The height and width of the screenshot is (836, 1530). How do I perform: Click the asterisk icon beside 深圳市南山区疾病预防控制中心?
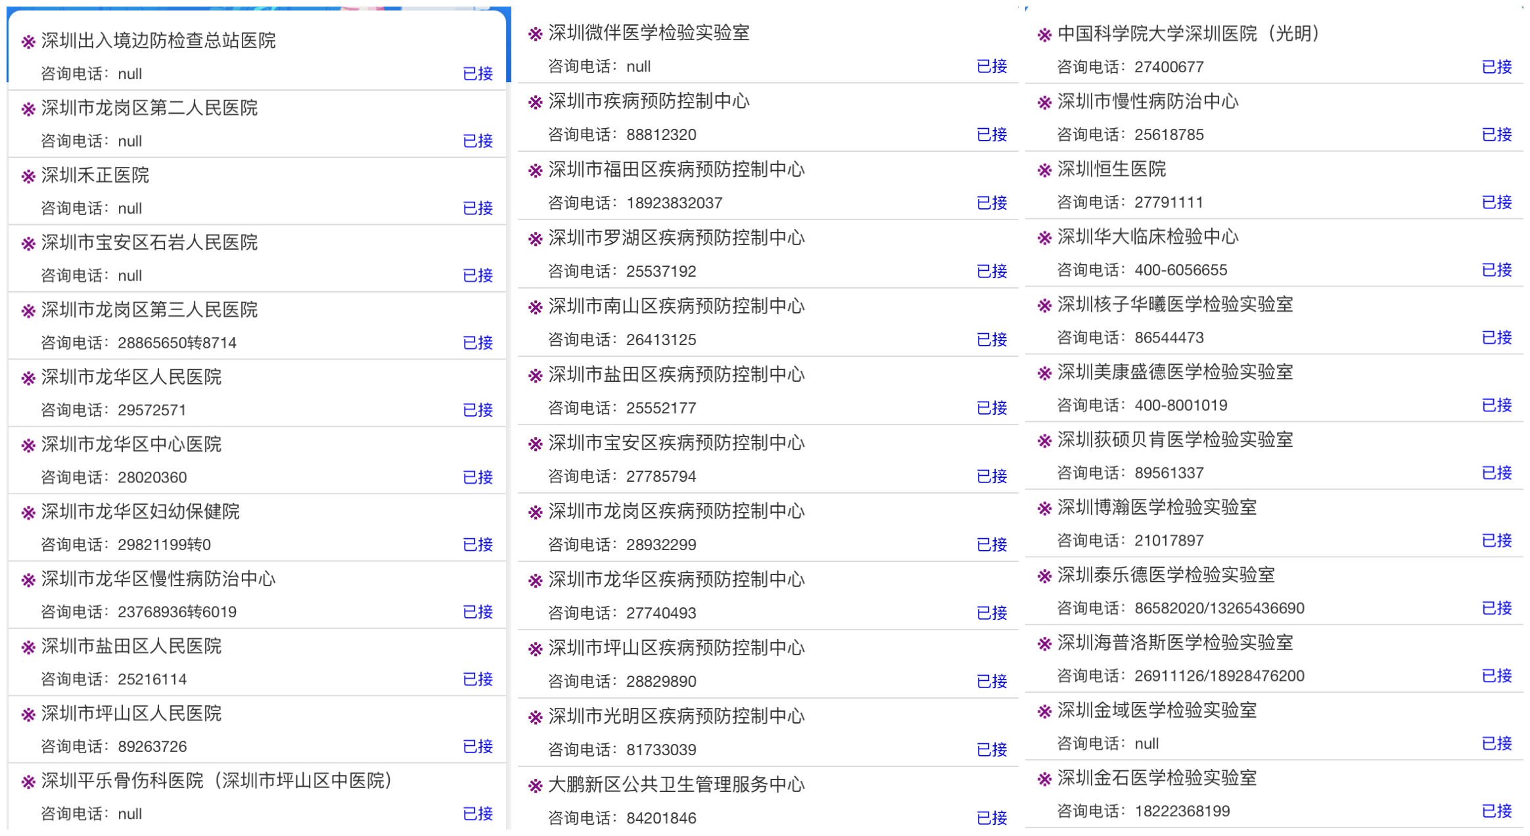pos(536,308)
